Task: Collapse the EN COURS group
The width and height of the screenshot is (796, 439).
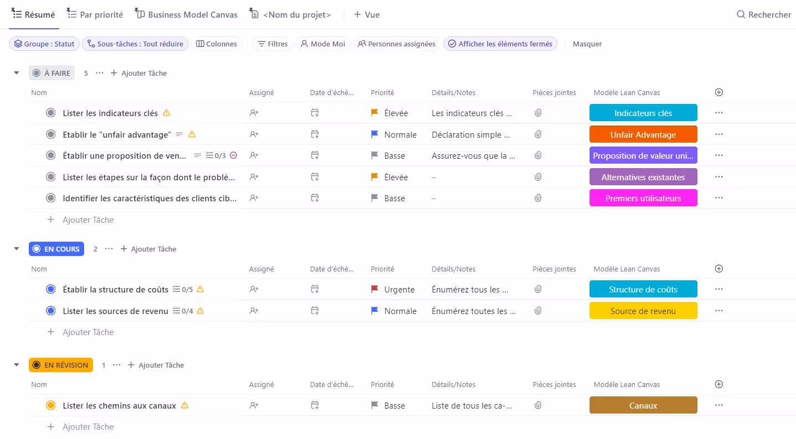Action: 17,249
